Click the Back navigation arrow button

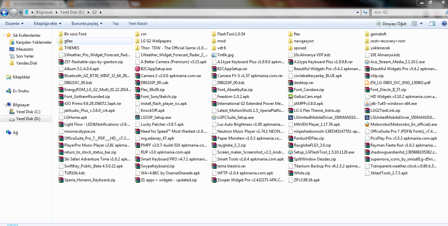pyautogui.click(x=4, y=13)
